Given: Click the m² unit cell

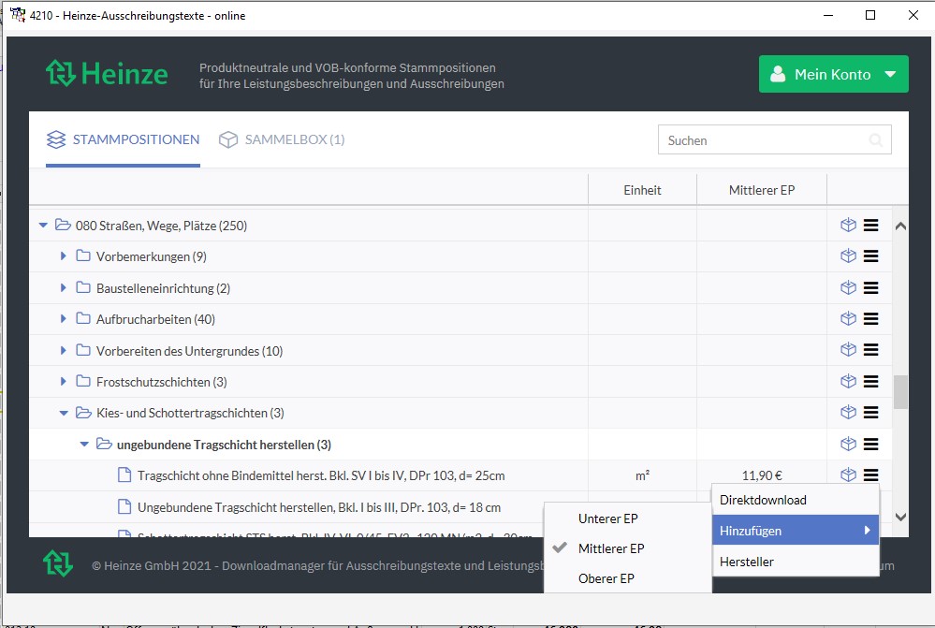Looking at the screenshot, I should [642, 476].
